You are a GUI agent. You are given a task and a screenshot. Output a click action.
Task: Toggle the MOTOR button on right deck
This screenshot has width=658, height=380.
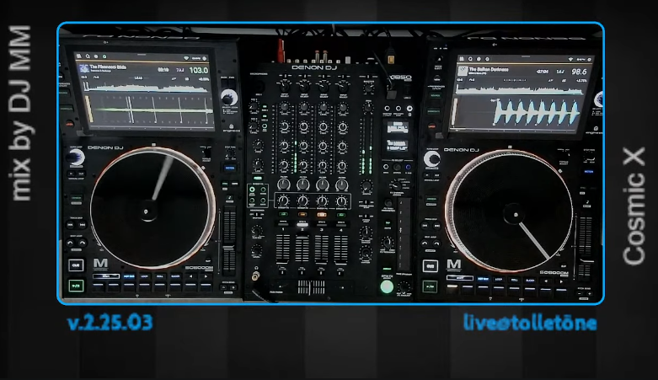tap(589, 172)
